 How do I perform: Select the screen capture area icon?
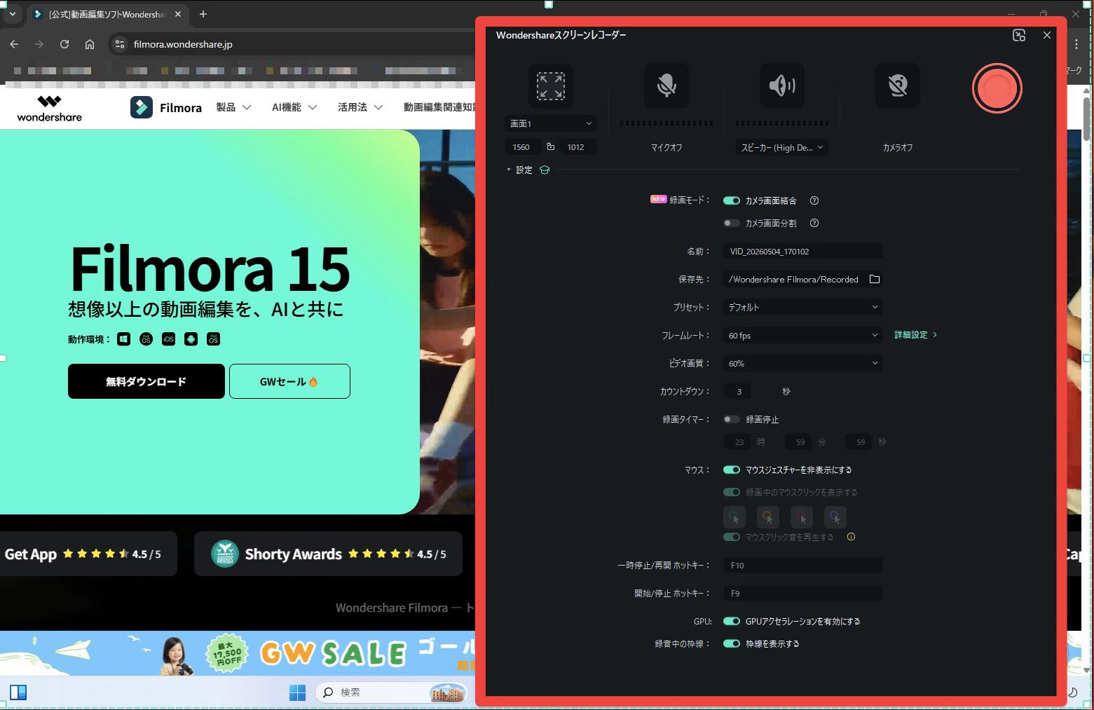tap(550, 86)
